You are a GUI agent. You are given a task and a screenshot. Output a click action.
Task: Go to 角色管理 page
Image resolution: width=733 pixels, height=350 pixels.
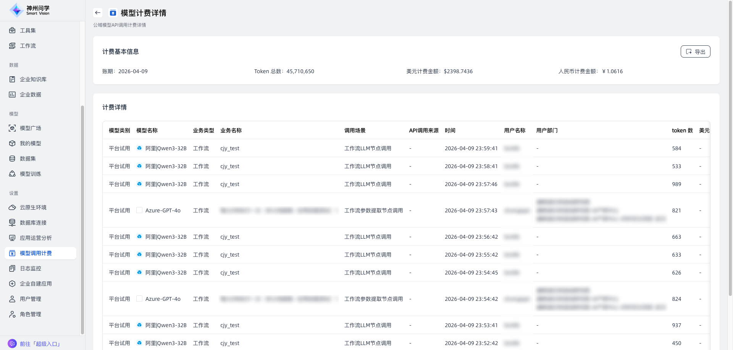(x=31, y=314)
